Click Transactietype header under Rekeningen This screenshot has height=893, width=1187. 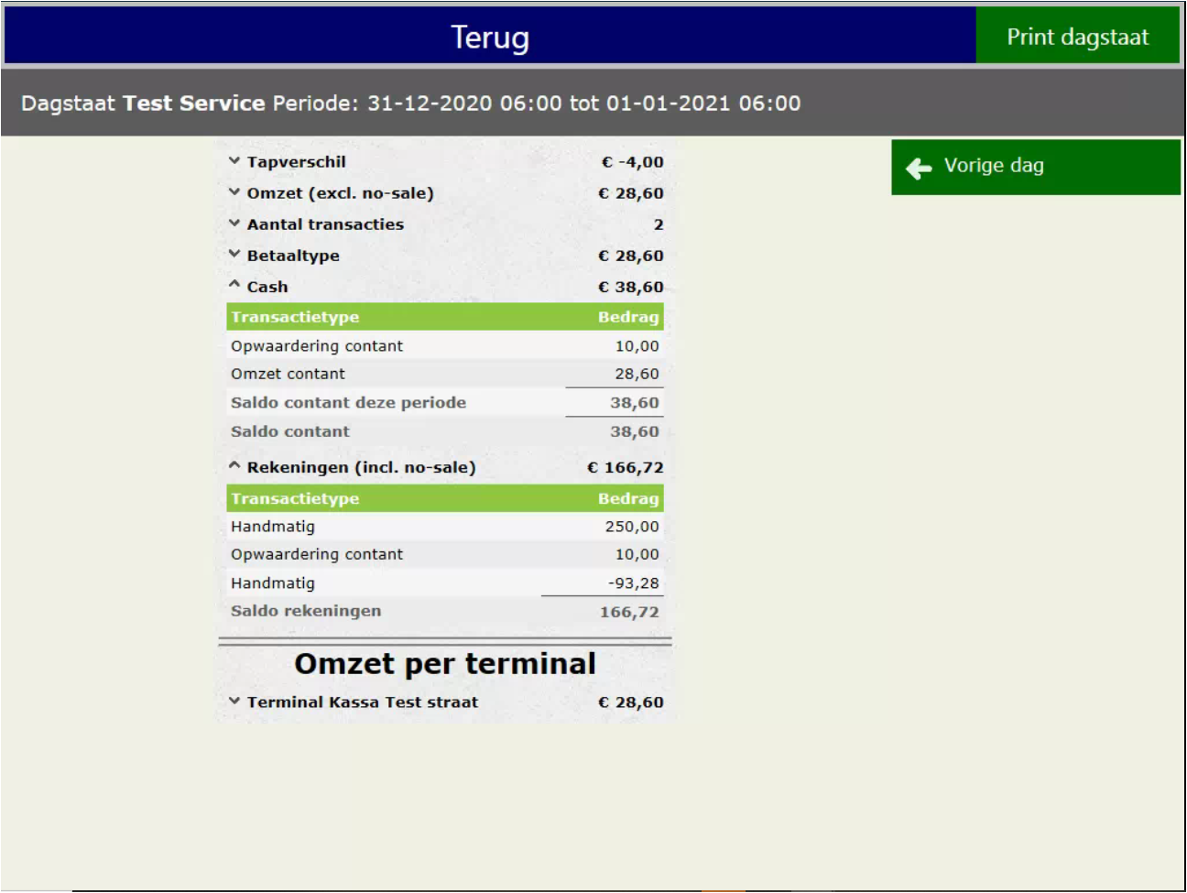295,498
